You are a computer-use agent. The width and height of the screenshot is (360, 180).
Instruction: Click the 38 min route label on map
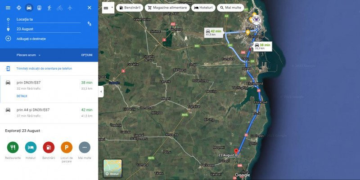click(x=263, y=46)
